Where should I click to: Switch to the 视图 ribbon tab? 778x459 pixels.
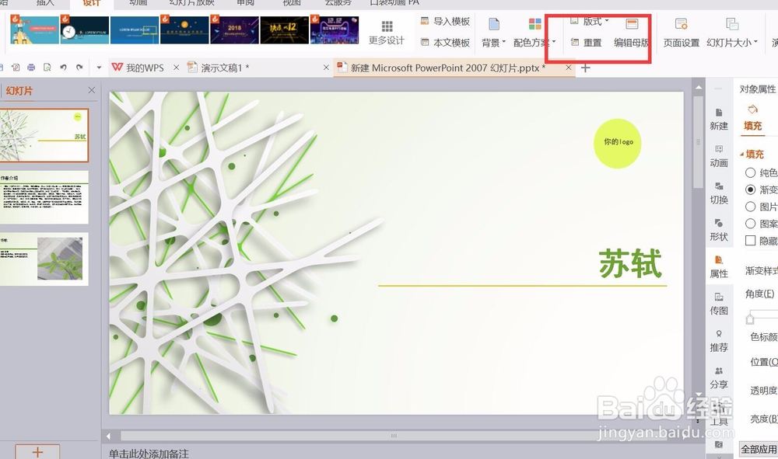click(291, 3)
